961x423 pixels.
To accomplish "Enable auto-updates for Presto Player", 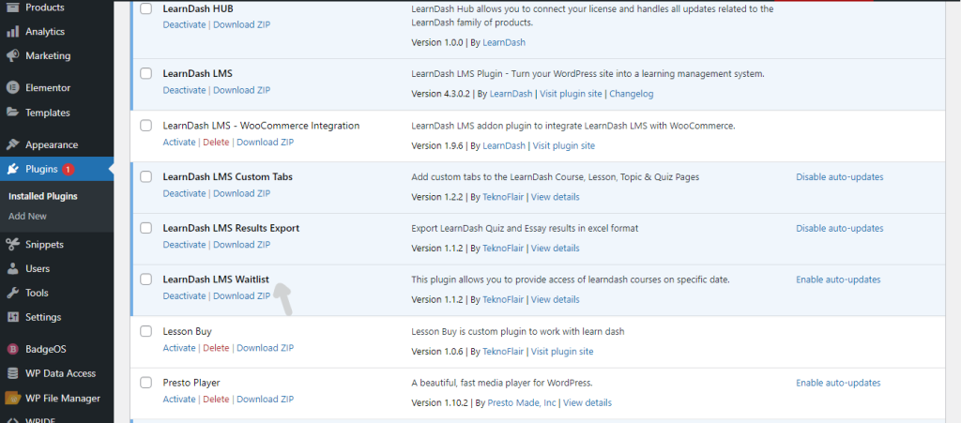I will tap(838, 384).
